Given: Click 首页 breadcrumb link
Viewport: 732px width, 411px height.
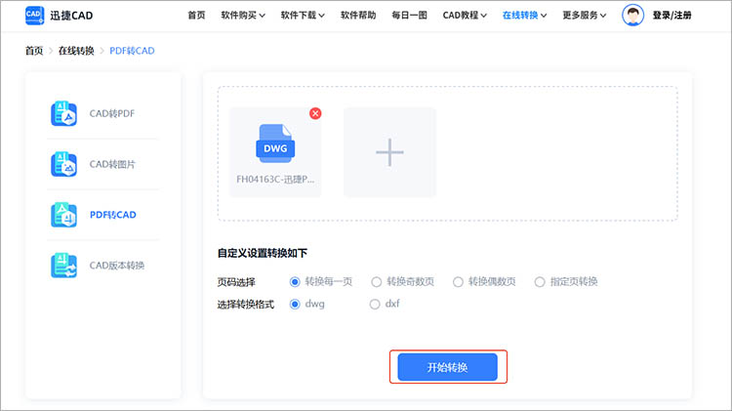Looking at the screenshot, I should pyautogui.click(x=34, y=51).
